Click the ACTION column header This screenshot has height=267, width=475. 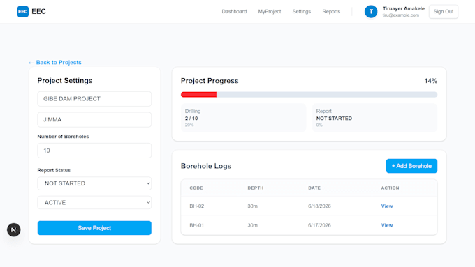pyautogui.click(x=390, y=188)
